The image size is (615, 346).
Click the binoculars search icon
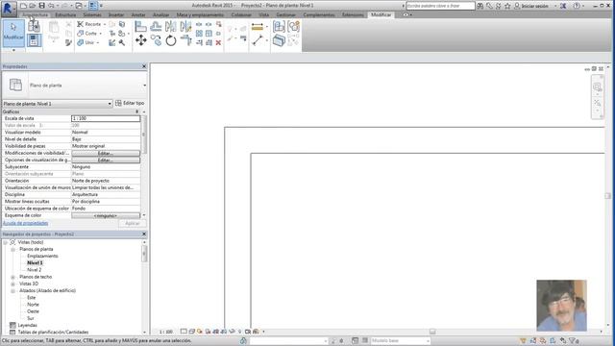pyautogui.click(x=480, y=6)
